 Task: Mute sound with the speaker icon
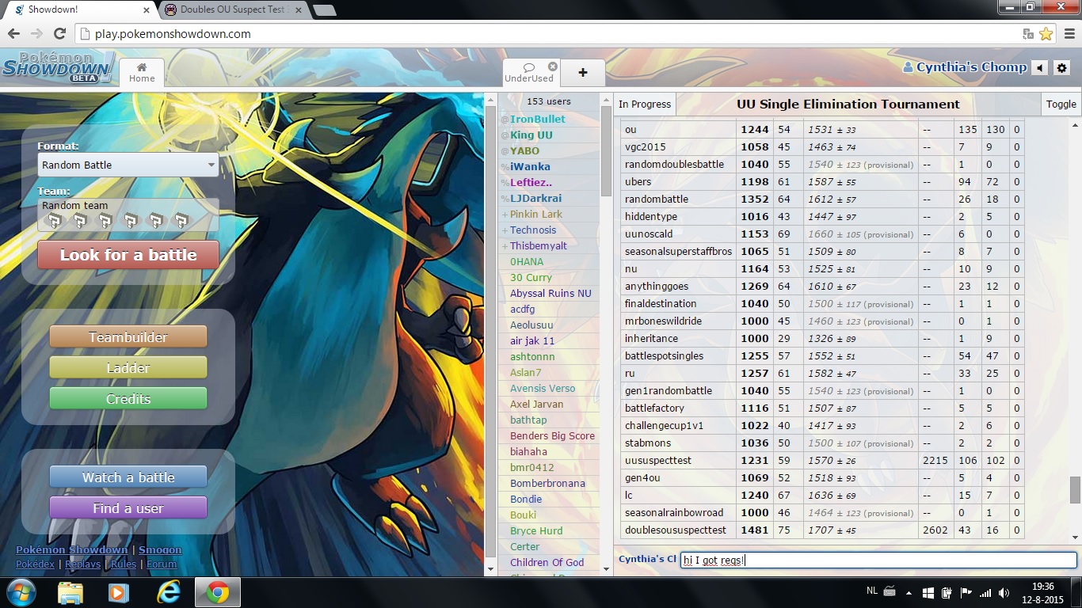[1040, 68]
